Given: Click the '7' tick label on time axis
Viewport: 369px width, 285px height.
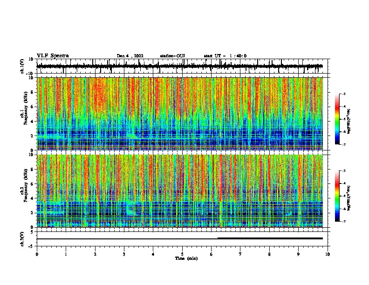Looking at the screenshot, I should 240,254.
